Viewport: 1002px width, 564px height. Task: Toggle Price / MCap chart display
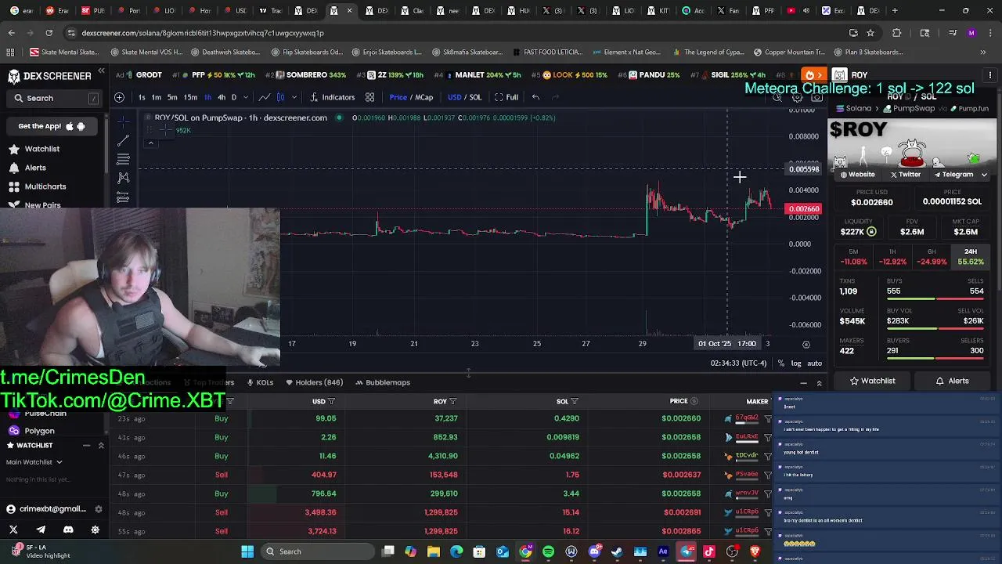coord(411,97)
